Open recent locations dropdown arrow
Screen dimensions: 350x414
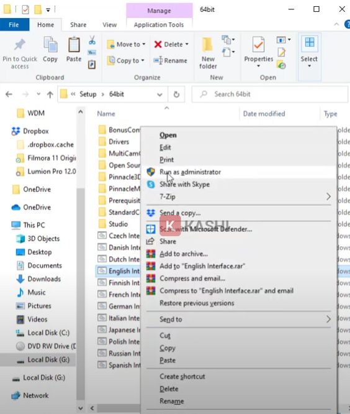pos(38,94)
